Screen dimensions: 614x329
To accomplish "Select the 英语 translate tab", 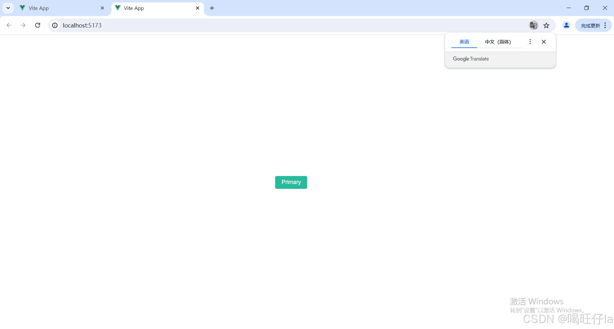I will tap(464, 42).
